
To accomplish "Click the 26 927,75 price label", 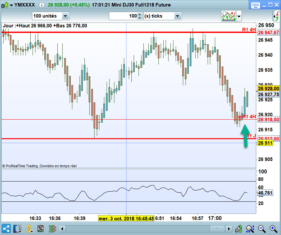I will point(269,95).
